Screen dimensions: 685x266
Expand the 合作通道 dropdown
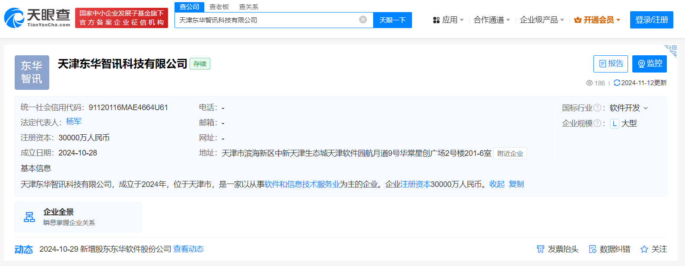pyautogui.click(x=492, y=20)
